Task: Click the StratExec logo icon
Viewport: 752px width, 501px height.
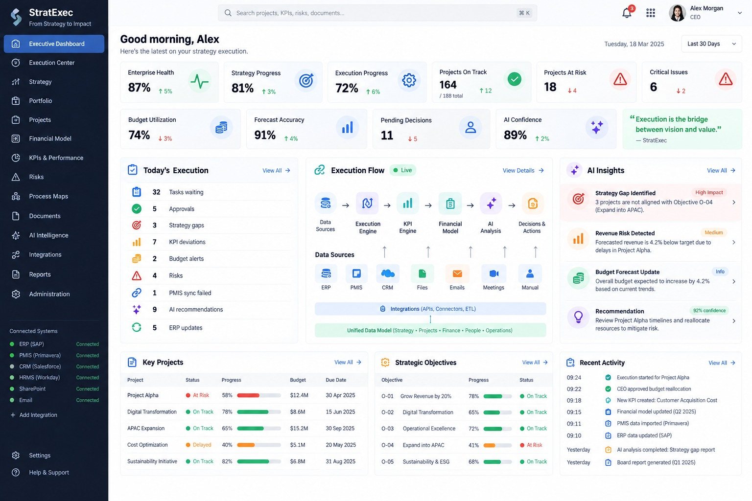Action: point(16,17)
